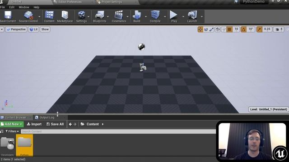Screen dimensions: 289x162
Task: Toggle grid snapping orange icon
Action: [x=229, y=29]
